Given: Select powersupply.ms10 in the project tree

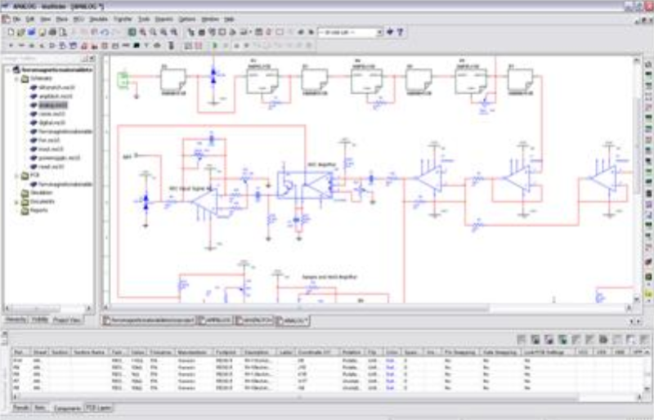Looking at the screenshot, I should coord(59,158).
